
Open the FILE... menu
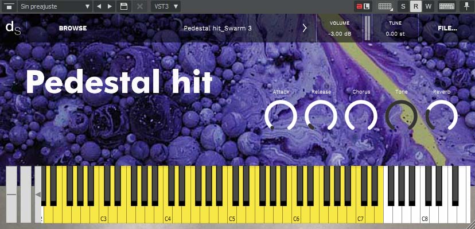447,28
